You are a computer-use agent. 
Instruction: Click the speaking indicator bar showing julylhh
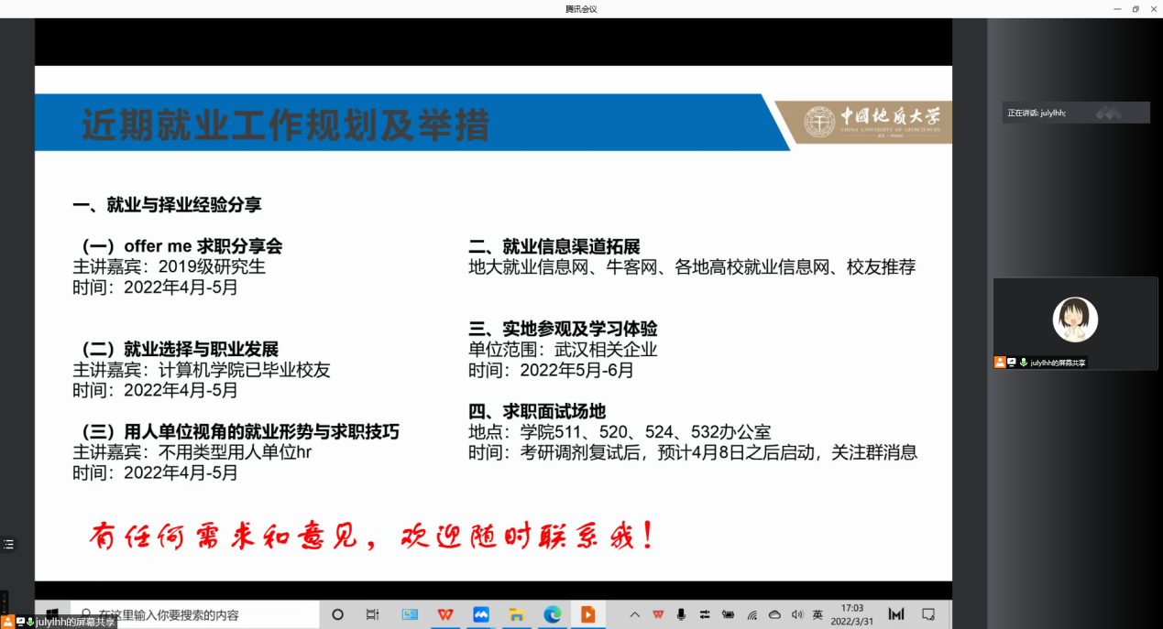click(1075, 113)
